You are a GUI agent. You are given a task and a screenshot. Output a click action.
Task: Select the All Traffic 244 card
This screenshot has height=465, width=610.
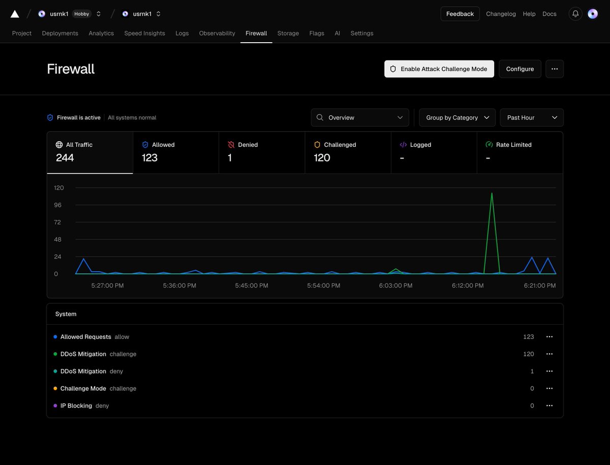click(90, 153)
